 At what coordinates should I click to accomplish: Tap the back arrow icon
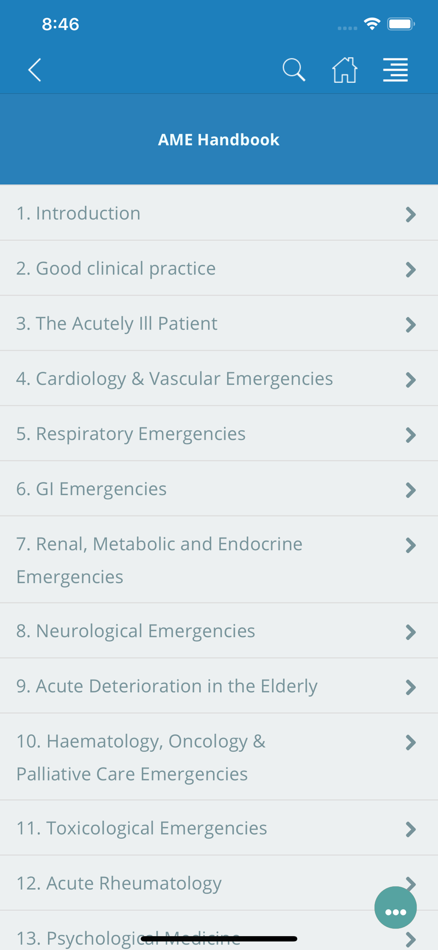point(35,70)
